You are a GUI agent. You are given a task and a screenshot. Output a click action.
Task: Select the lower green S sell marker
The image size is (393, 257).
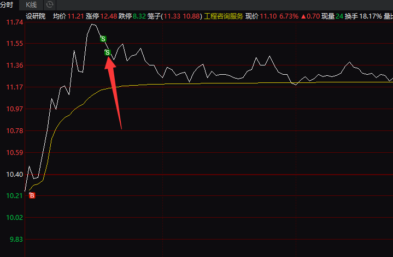[x=108, y=52]
